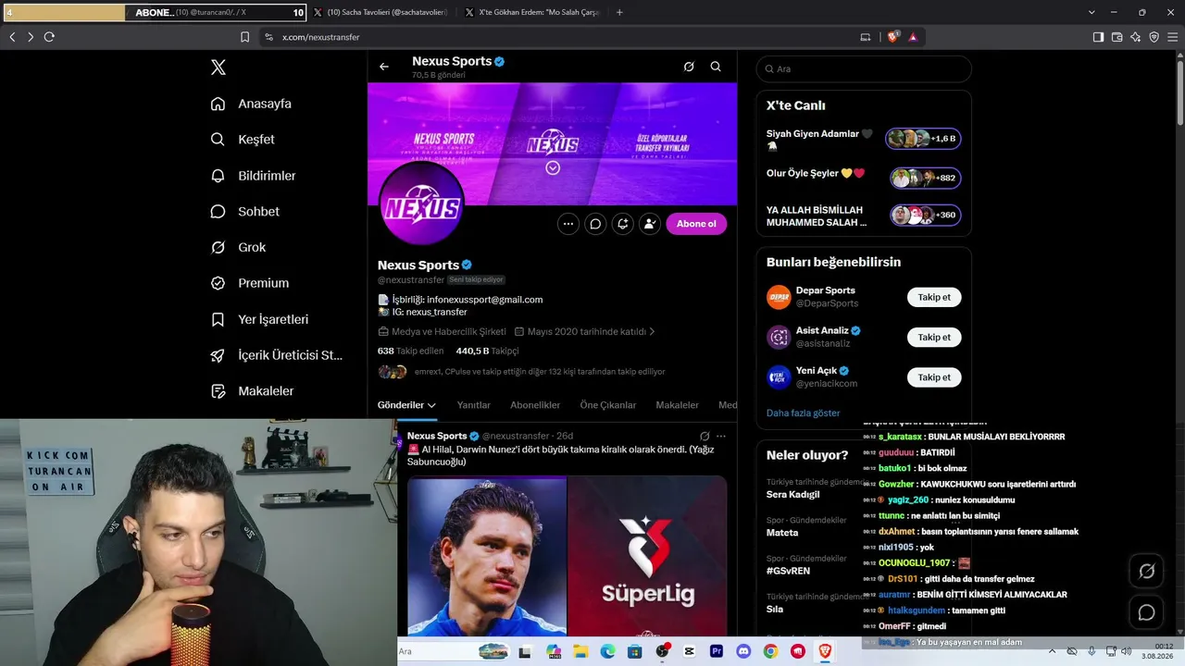Open the Gönderiler tab dropdown

pyautogui.click(x=406, y=405)
